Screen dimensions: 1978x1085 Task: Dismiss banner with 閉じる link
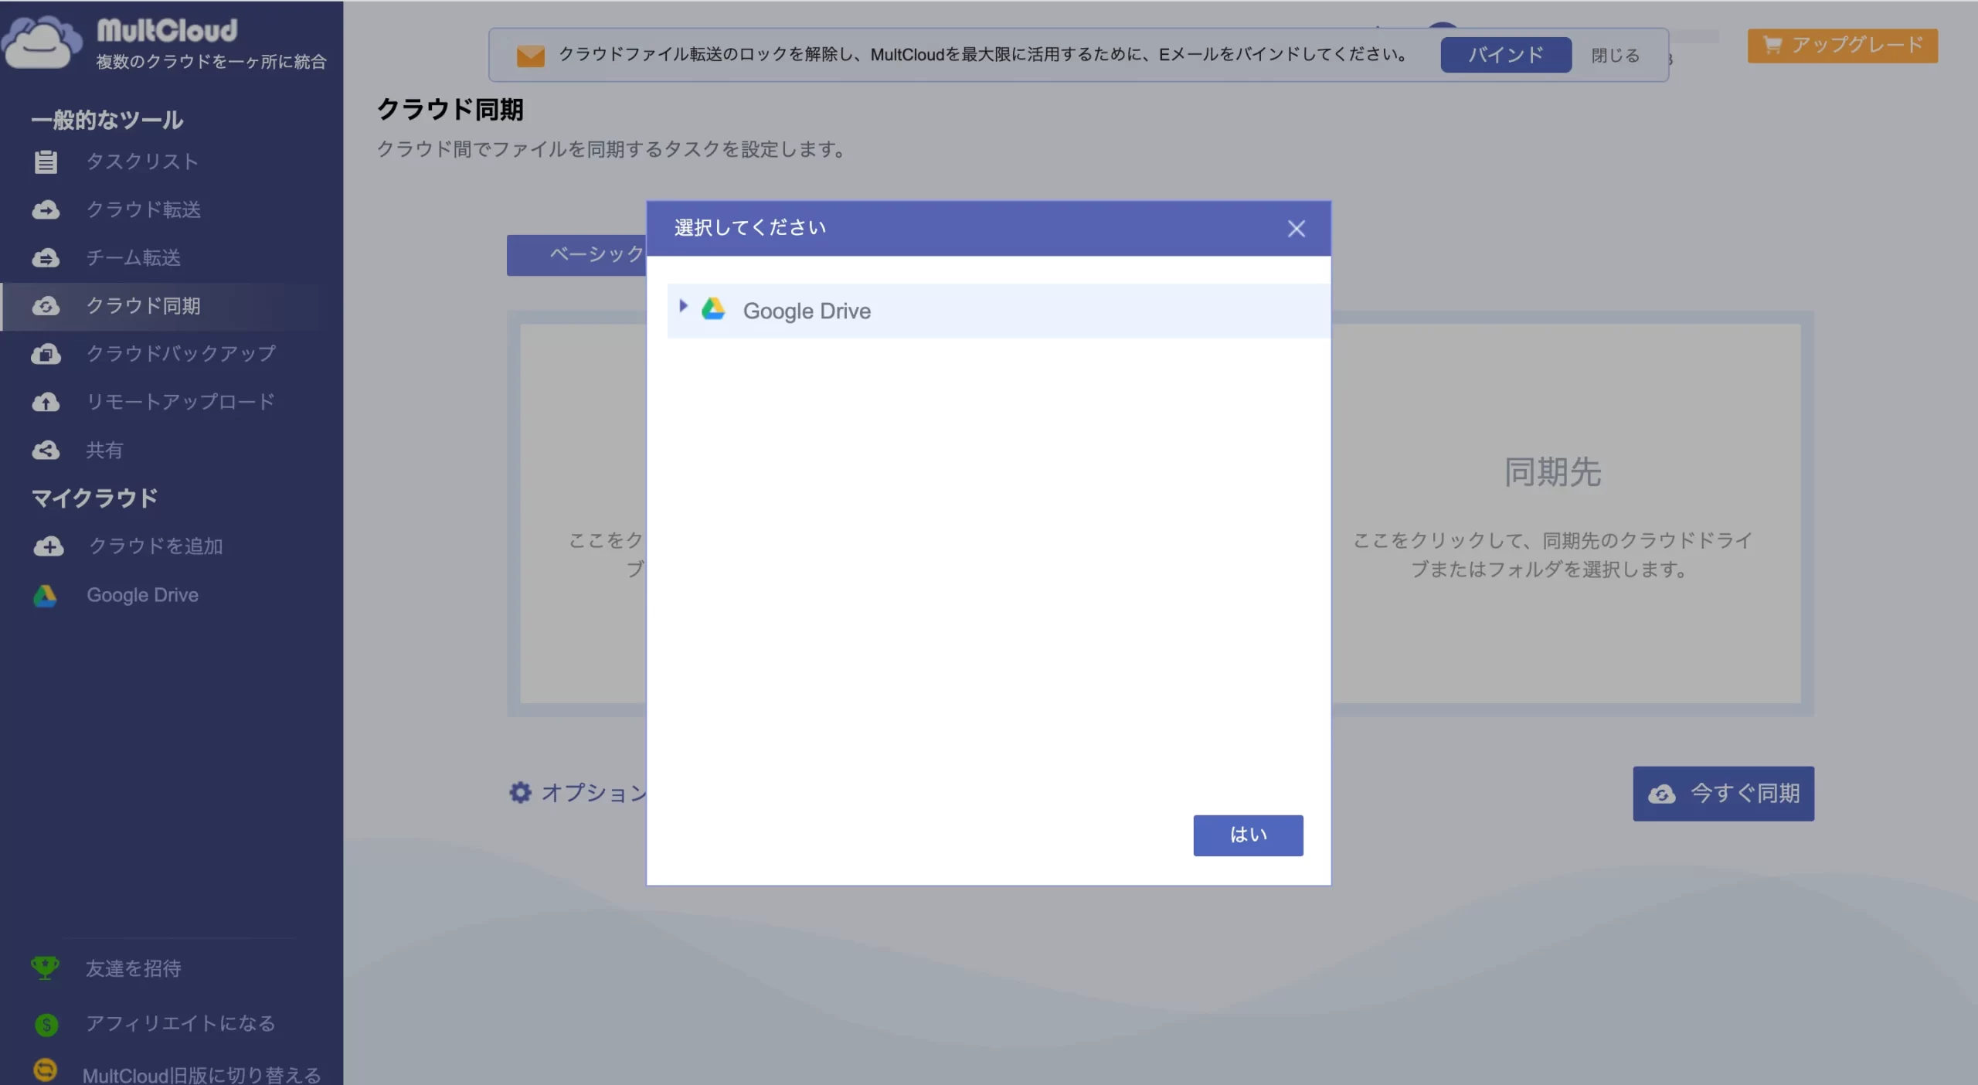click(1615, 56)
